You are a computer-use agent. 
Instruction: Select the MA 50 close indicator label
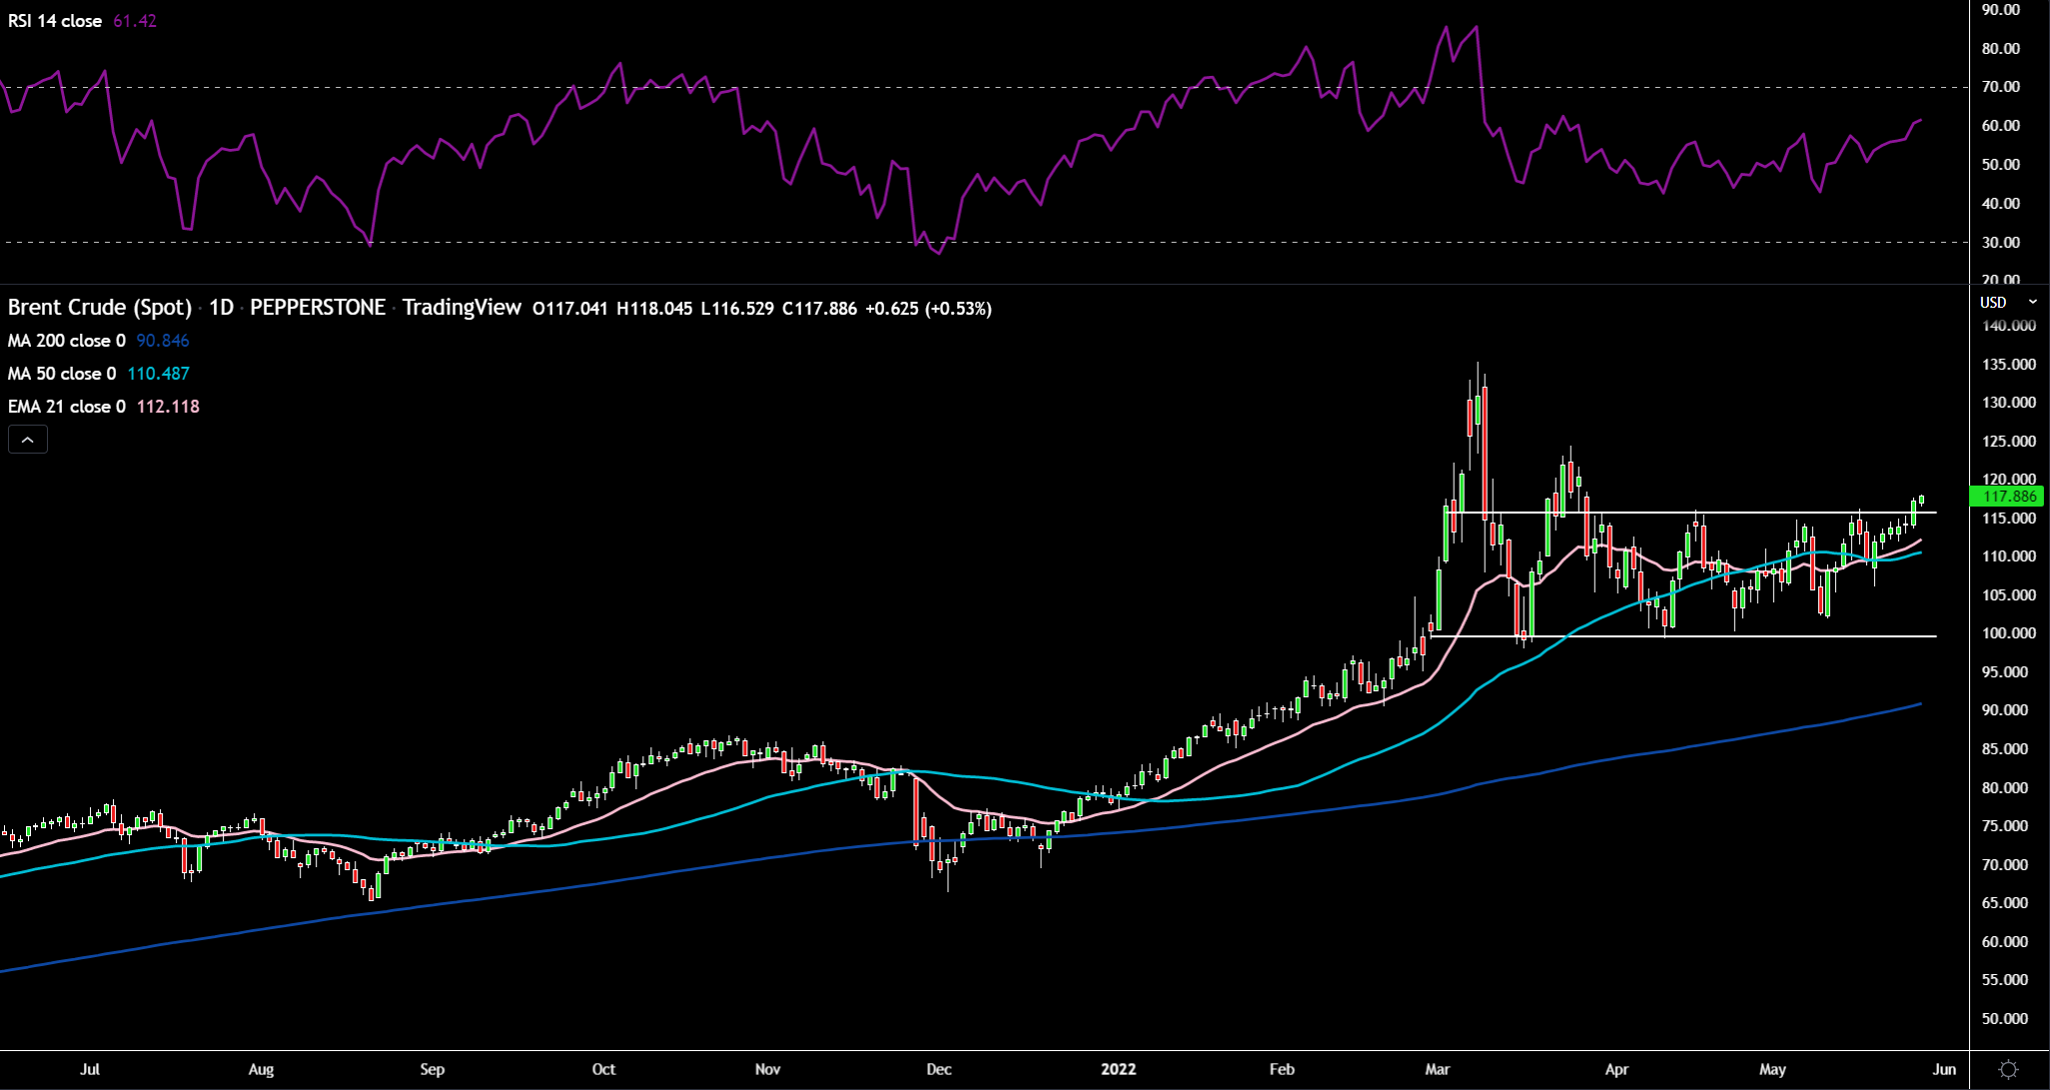62,374
